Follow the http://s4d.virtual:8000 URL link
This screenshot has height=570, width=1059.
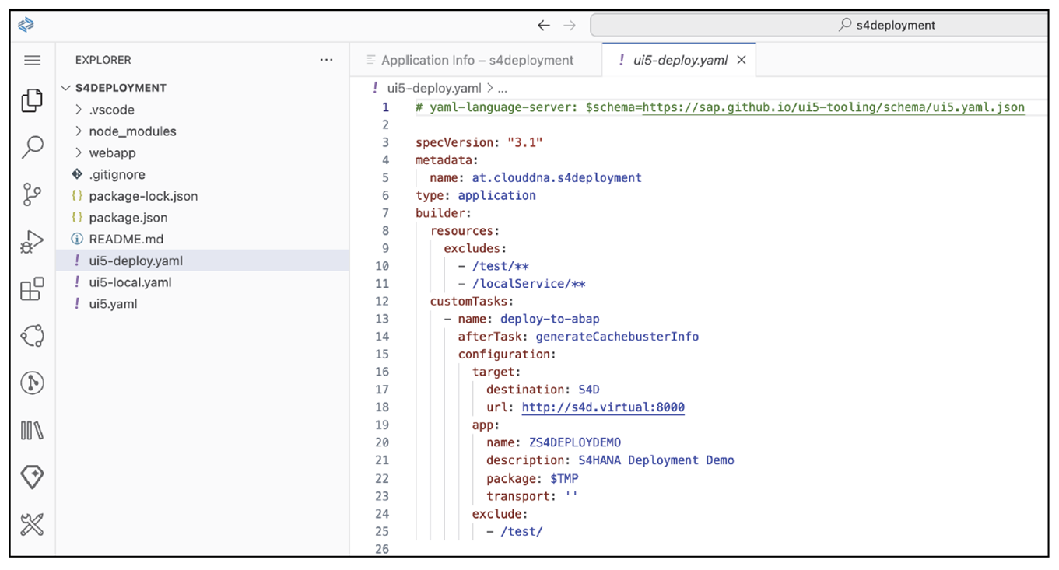(x=603, y=407)
